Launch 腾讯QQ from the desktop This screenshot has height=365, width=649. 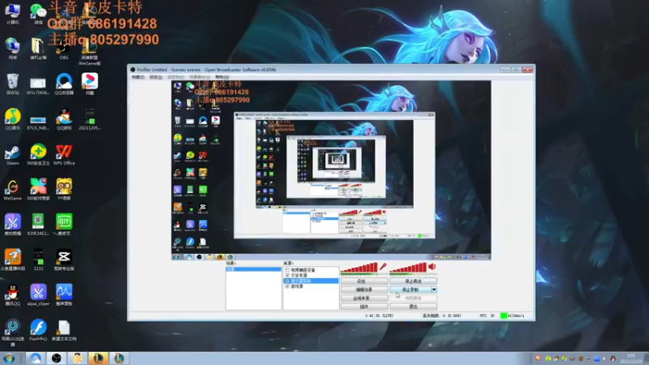click(12, 295)
